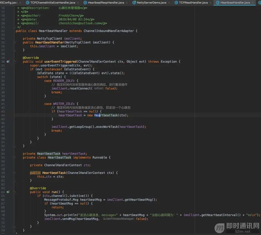Click the override gutter icon at run() line 64
The height and width of the screenshot is (235, 261).
pos(8,192)
